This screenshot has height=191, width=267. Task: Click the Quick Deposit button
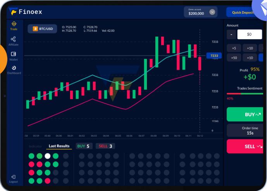[x=242, y=12]
